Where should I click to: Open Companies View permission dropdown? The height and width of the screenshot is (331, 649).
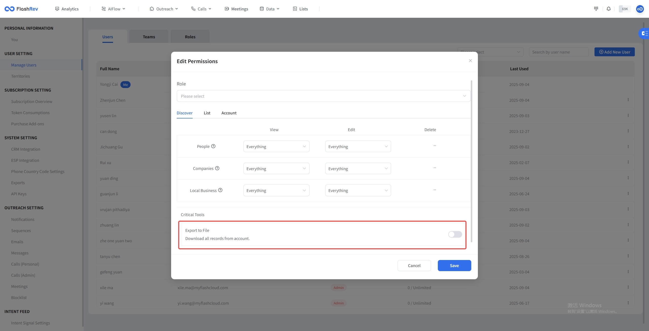pyautogui.click(x=276, y=168)
